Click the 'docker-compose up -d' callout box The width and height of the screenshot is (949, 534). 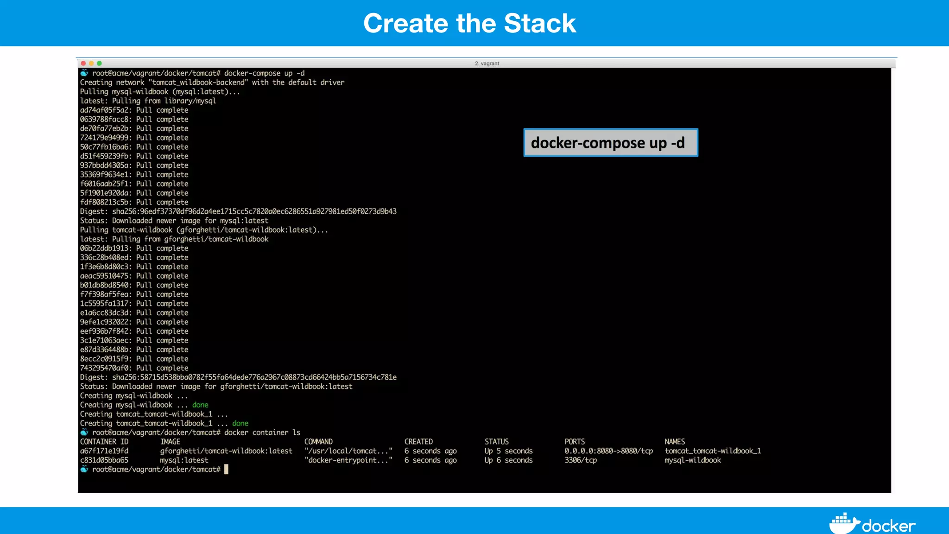pos(610,143)
